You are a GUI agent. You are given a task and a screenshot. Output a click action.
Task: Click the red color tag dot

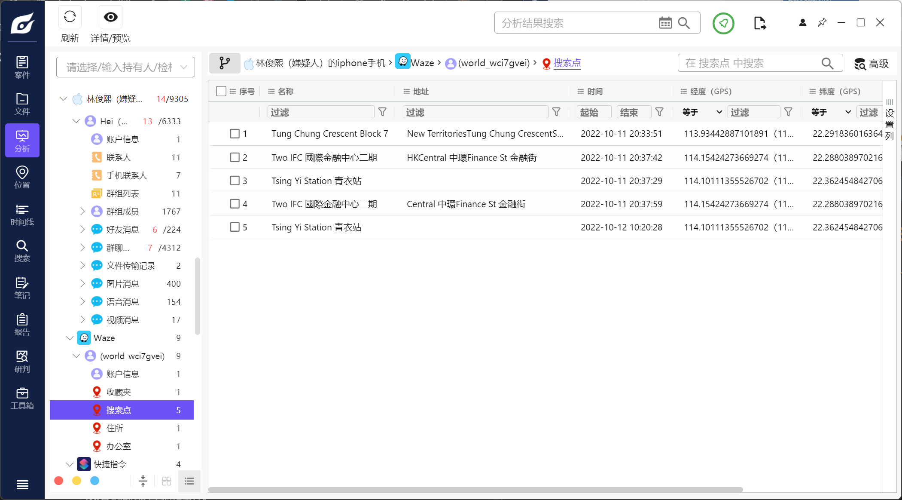(x=59, y=481)
